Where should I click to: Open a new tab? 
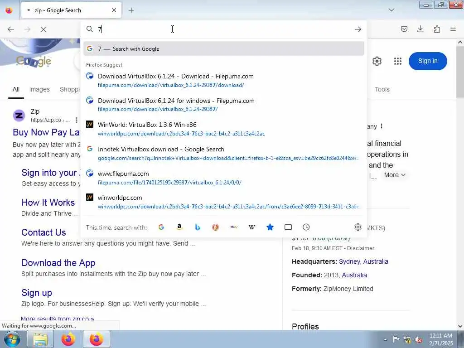(131, 10)
